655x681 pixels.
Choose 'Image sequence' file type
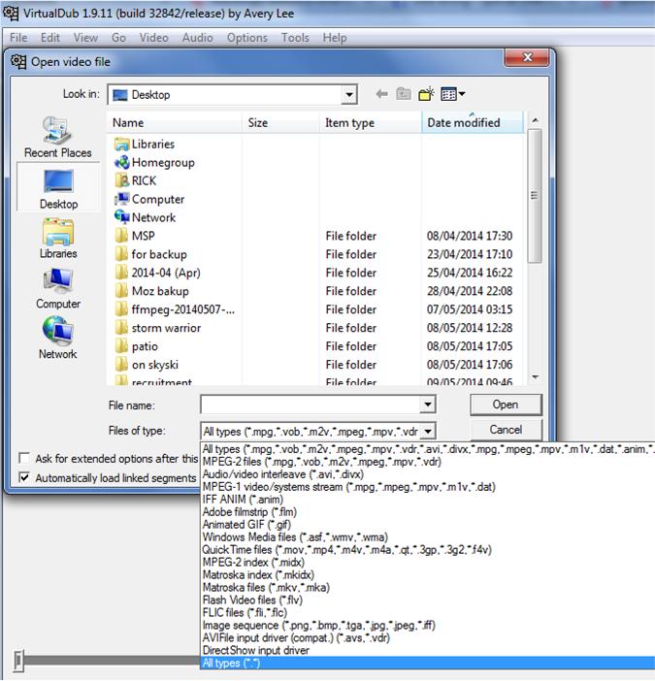tap(318, 626)
